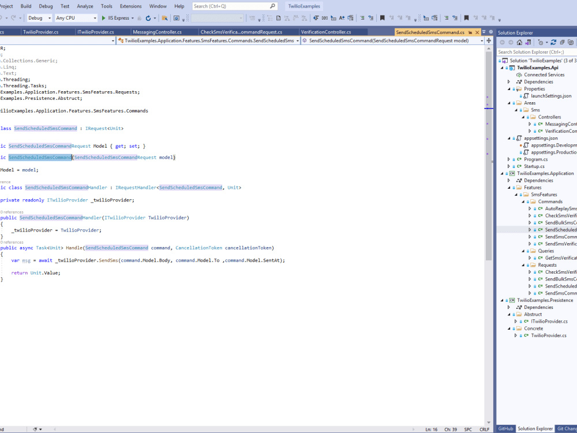Expand Dependencies under TwilioExamples.Api
Viewport: 577px width, 433px height.
click(x=509, y=82)
